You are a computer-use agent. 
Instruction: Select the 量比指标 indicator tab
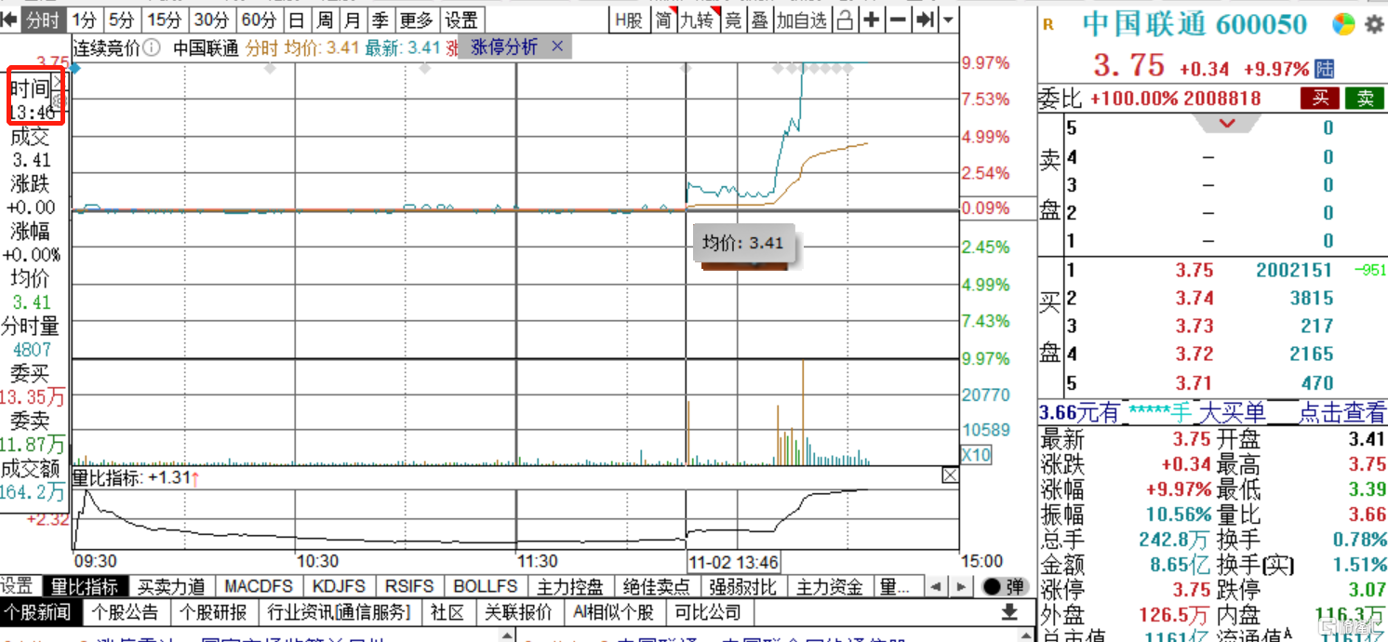pos(85,586)
